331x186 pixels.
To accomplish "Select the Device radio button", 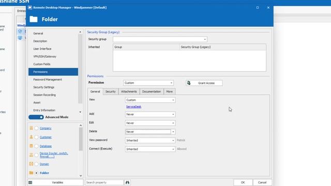I will (x=37, y=155).
